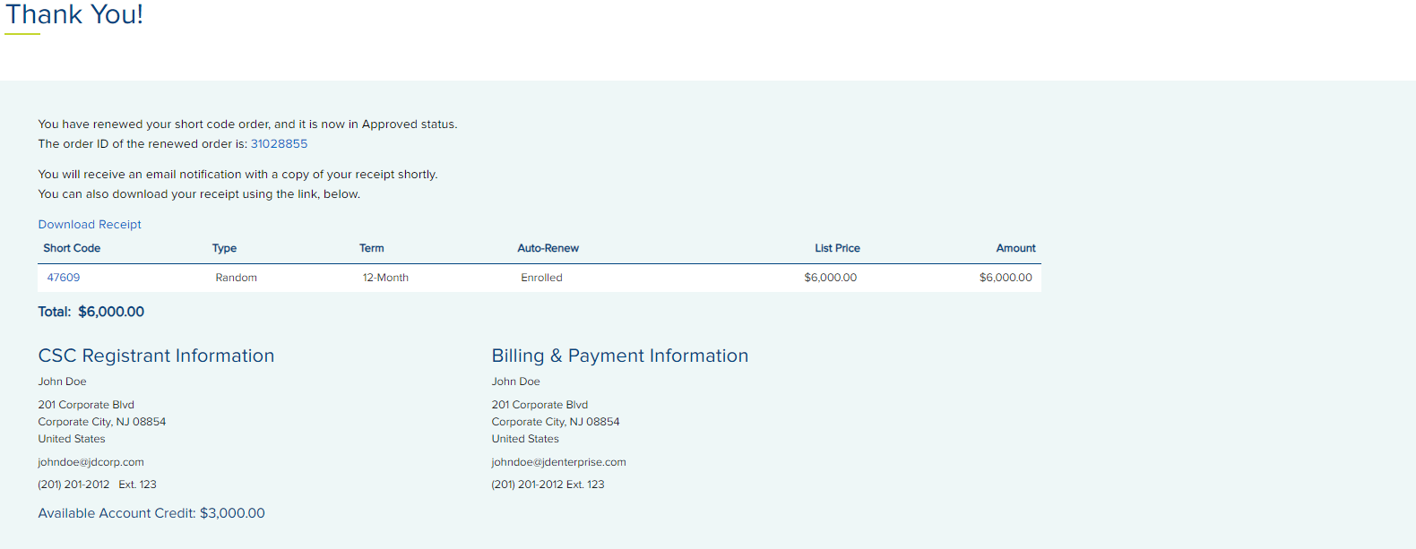The width and height of the screenshot is (1416, 549).
Task: Click the Available Account Credit $3,000.00 text
Action: click(x=151, y=513)
